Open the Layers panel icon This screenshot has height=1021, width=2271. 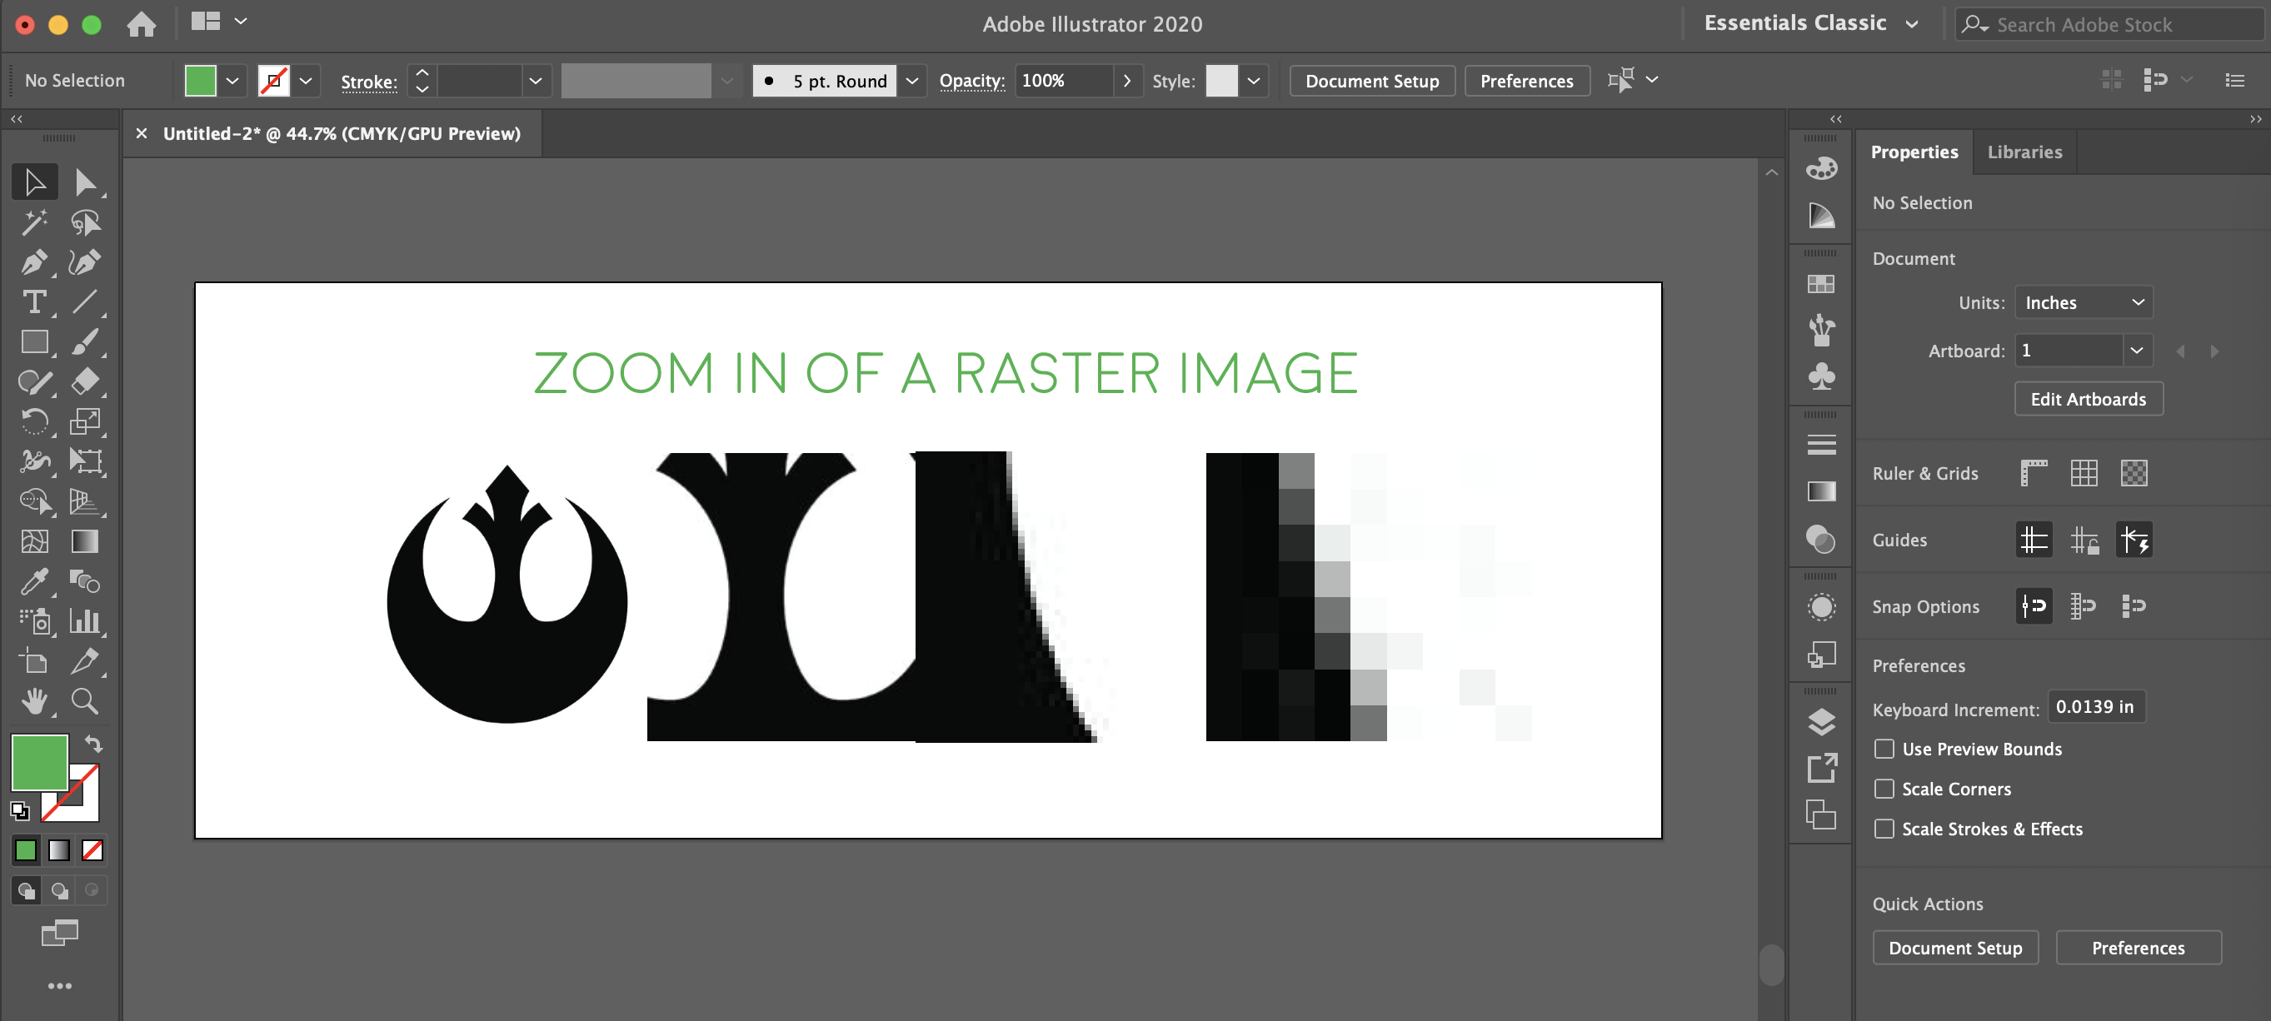point(1821,722)
